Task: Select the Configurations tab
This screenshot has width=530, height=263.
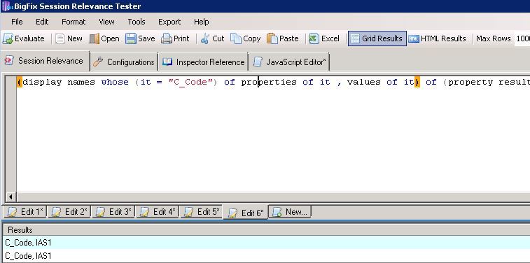Action: [x=124, y=62]
